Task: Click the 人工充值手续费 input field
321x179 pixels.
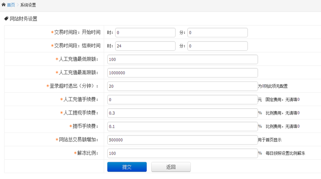Action: pos(182,99)
